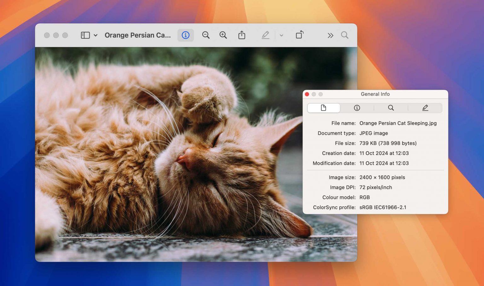This screenshot has width=484, height=286.
Task: Show the Markup toolbar via the pencil icon
Action: click(266, 35)
